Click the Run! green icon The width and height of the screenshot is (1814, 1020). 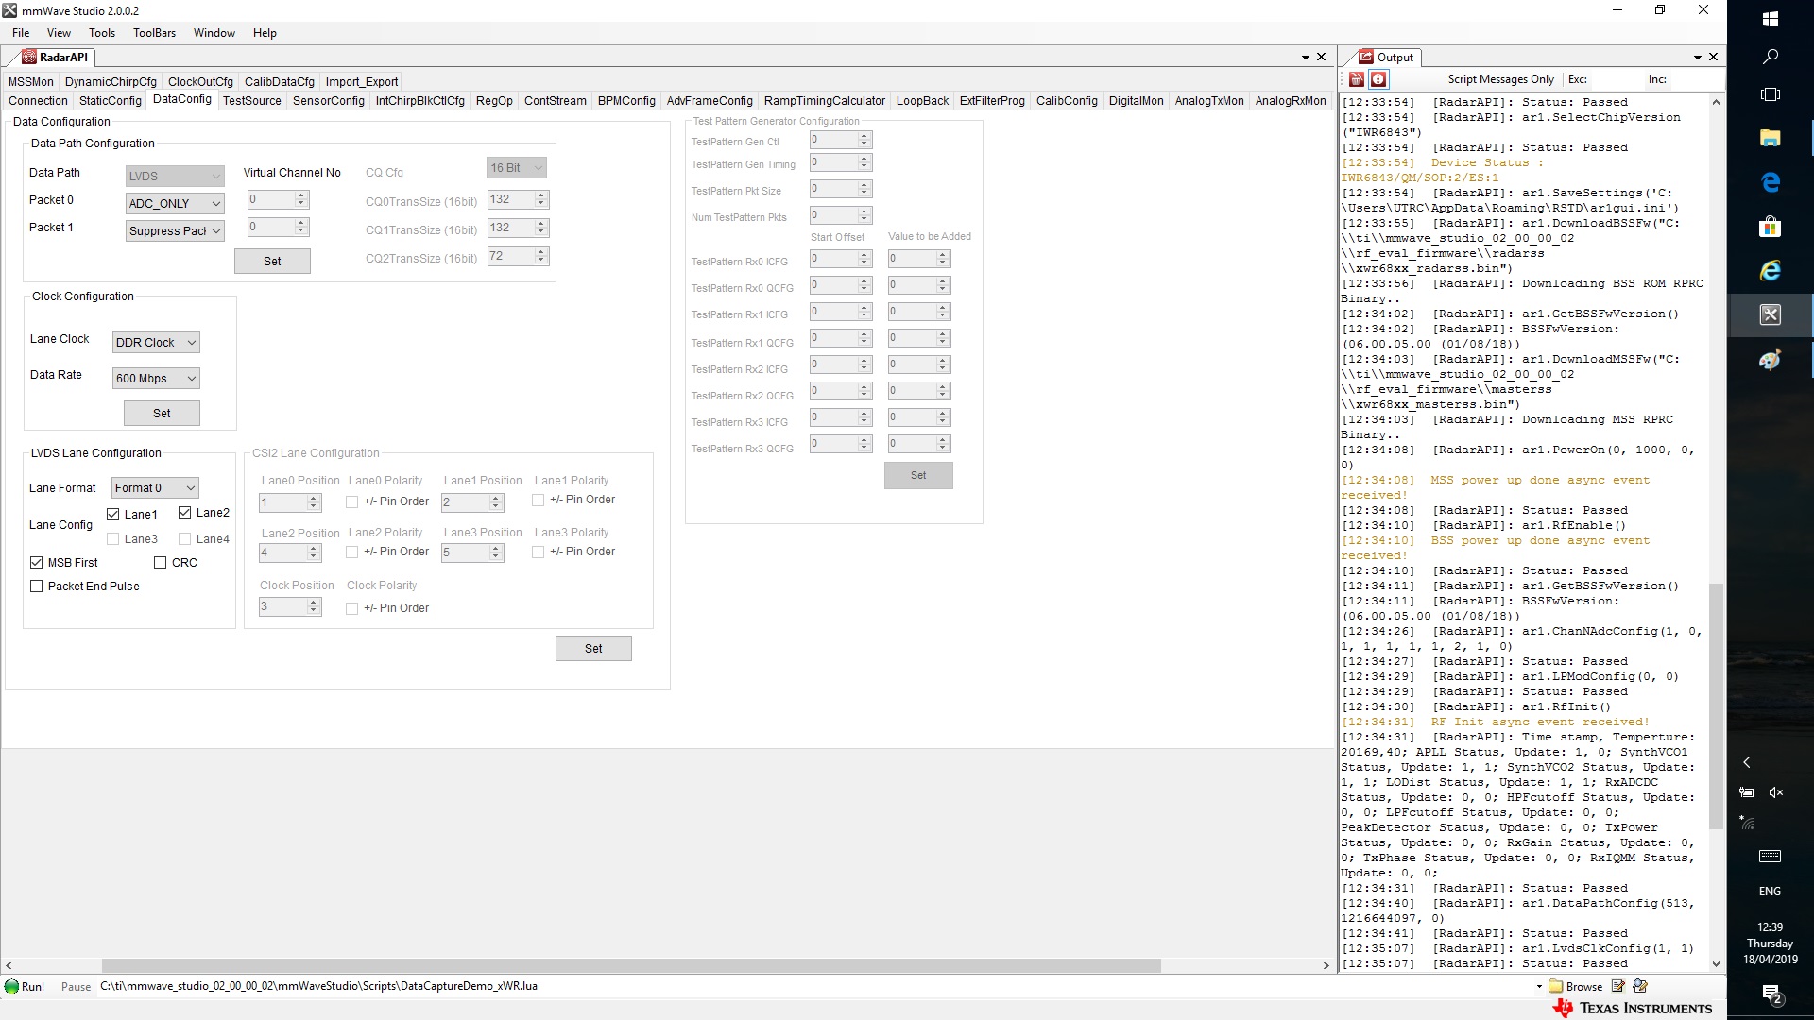coord(11,986)
